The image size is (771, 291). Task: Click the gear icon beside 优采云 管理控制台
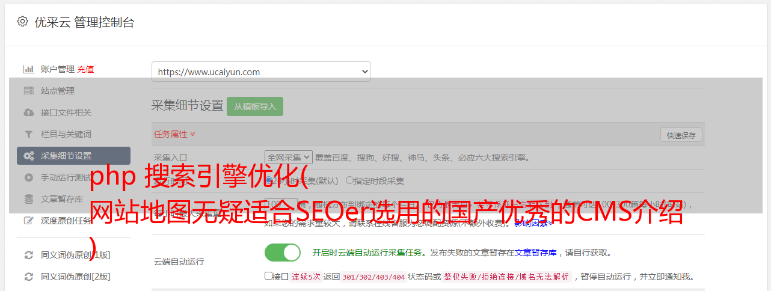click(22, 22)
